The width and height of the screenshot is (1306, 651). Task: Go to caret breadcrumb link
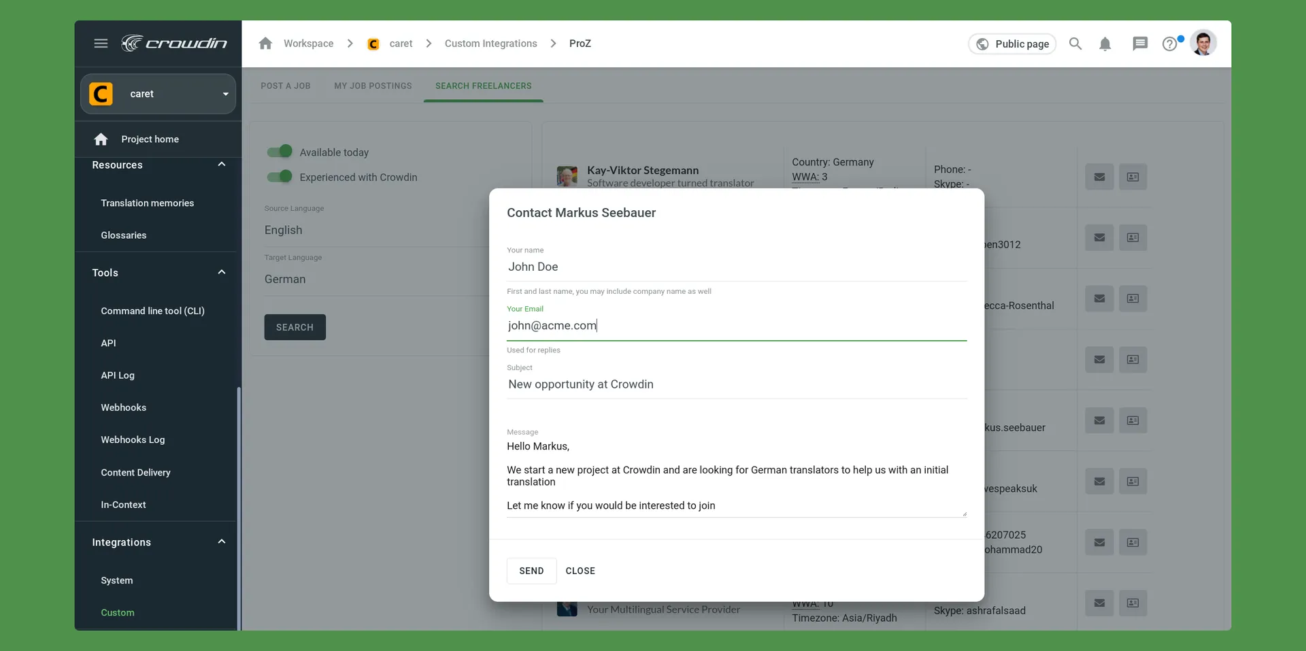tap(401, 44)
